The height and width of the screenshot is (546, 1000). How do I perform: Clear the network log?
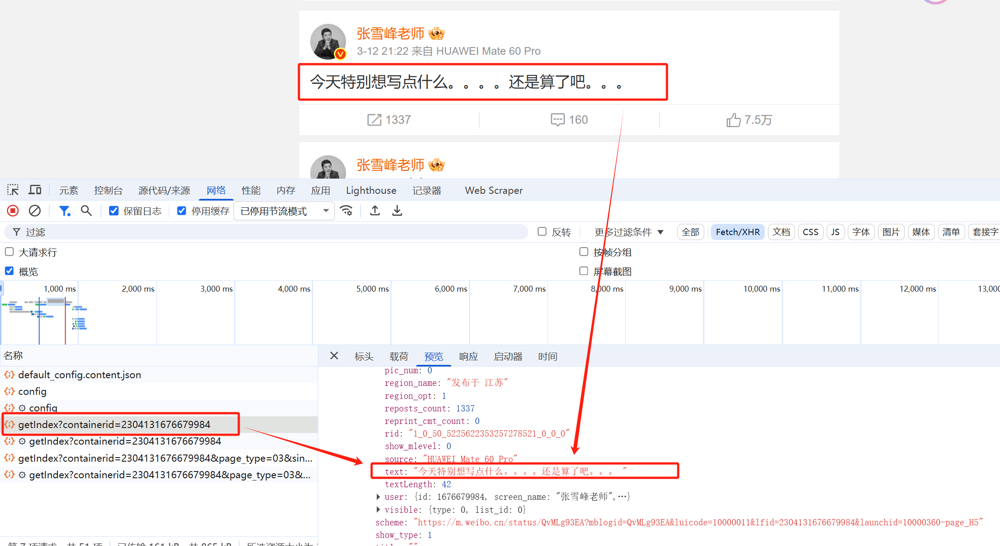(x=35, y=210)
